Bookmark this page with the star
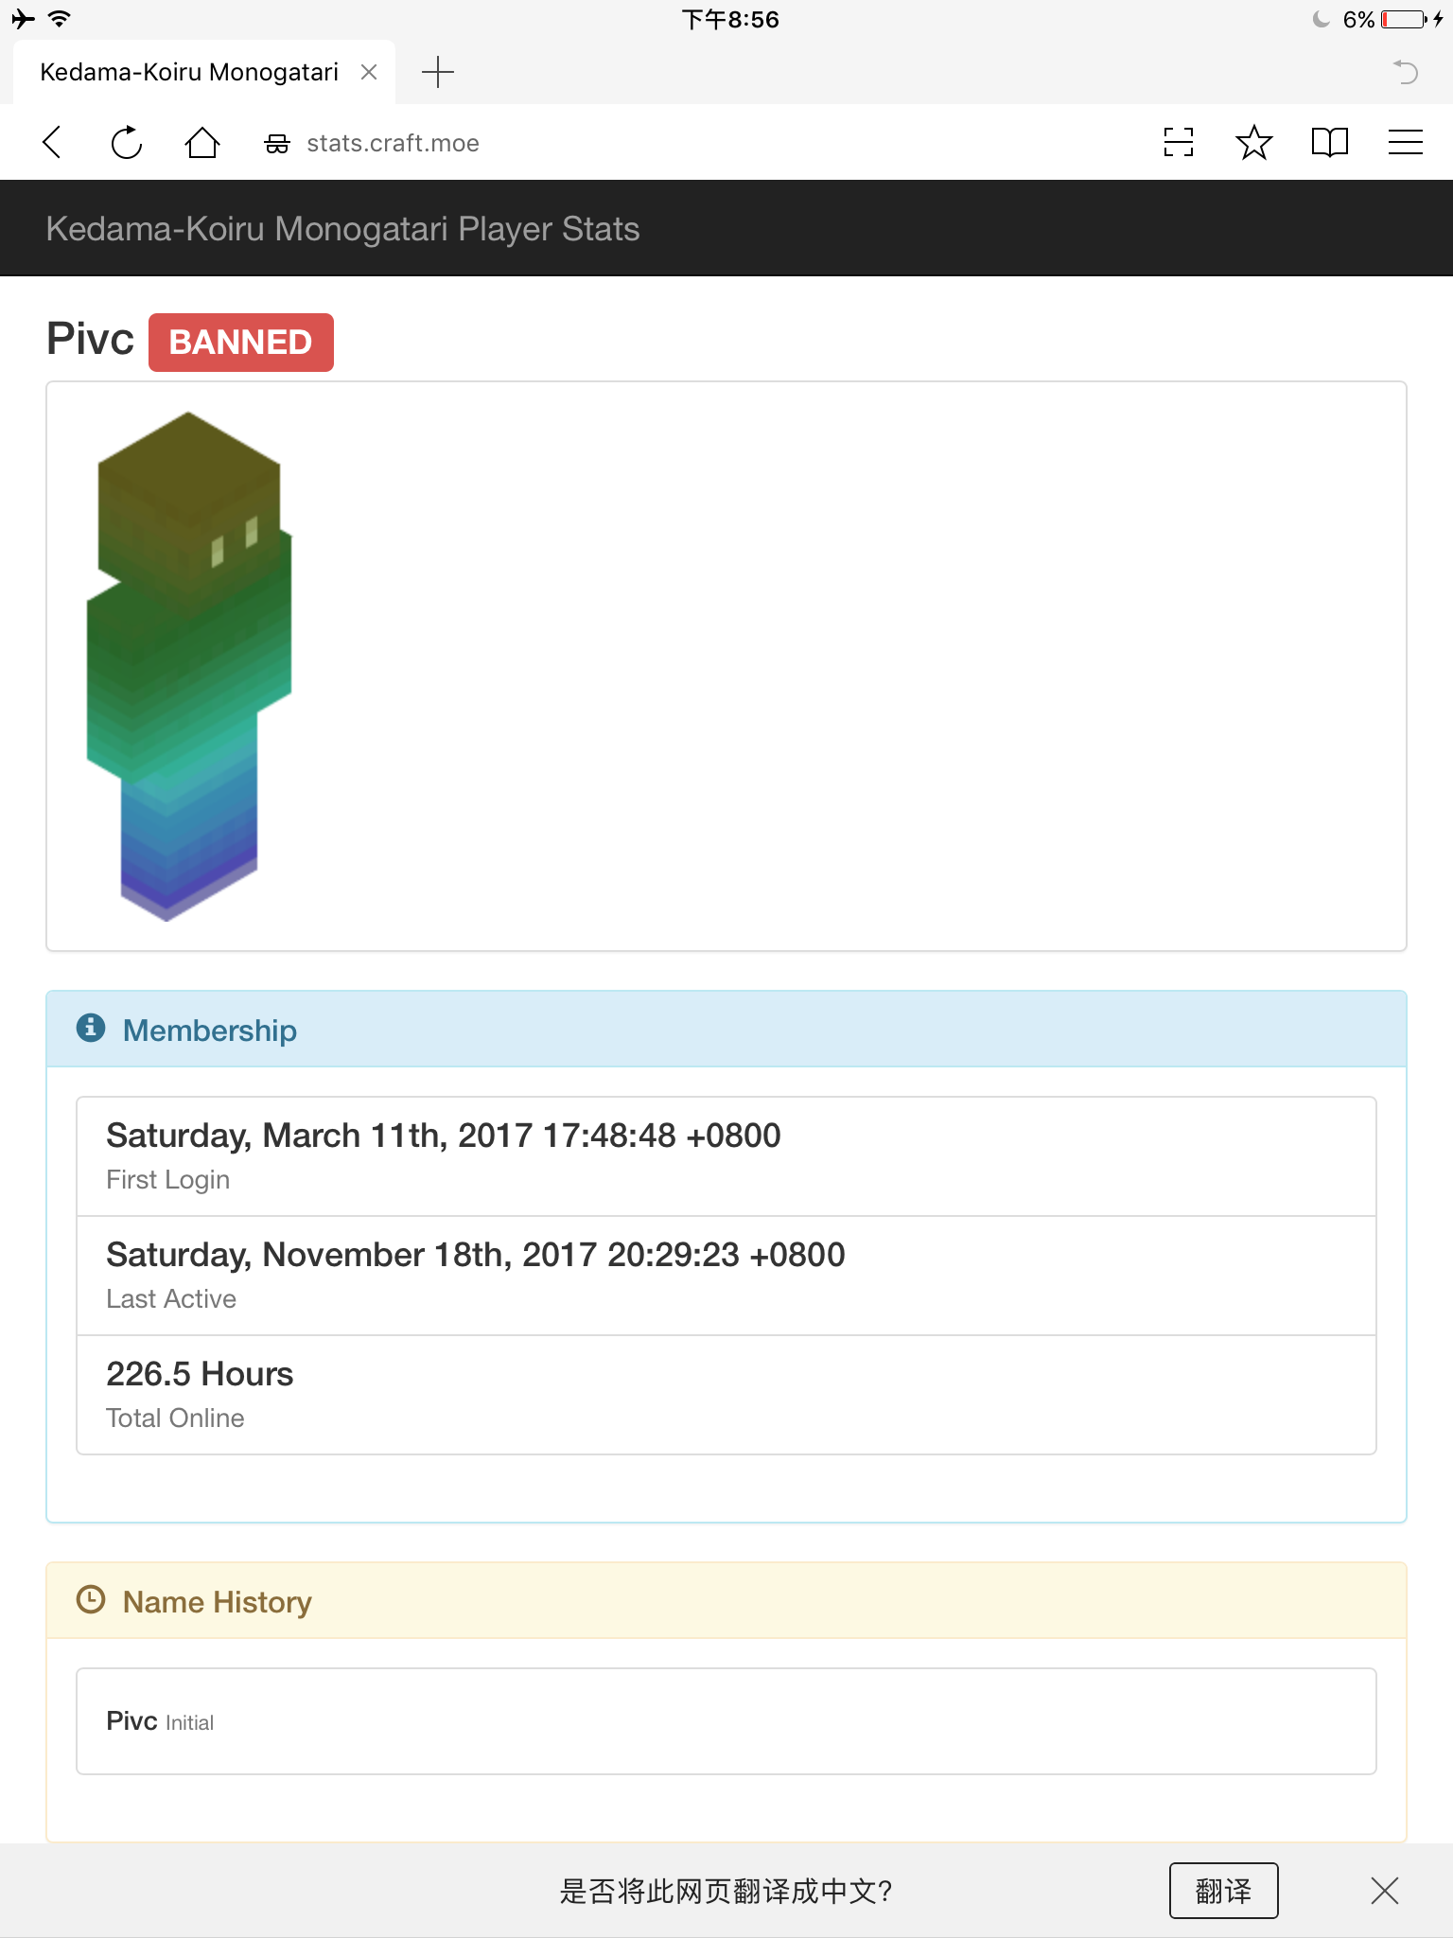The width and height of the screenshot is (1453, 1938). [x=1253, y=143]
